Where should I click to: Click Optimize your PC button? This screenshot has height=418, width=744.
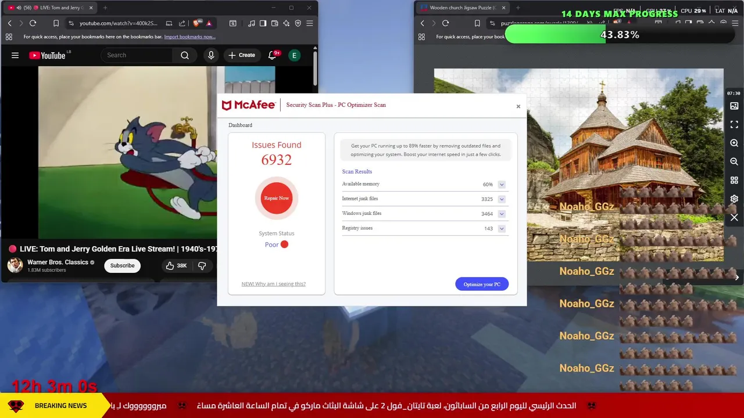[x=482, y=284]
